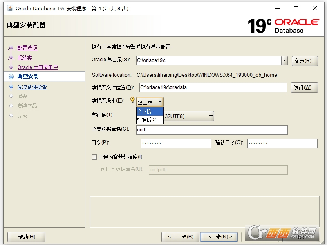This screenshot has height=245, width=327.
Task: Minimize the installer window
Action: tap(278, 8)
